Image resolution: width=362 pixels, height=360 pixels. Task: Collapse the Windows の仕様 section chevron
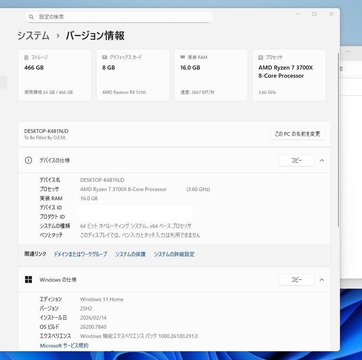click(322, 279)
